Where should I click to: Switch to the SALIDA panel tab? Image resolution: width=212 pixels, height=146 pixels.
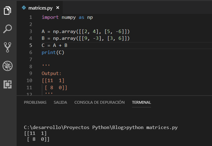[x=60, y=102]
